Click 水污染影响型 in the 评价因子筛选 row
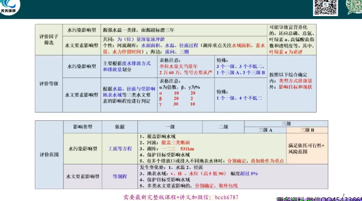This screenshot has height=201, width=362. pyautogui.click(x=82, y=30)
